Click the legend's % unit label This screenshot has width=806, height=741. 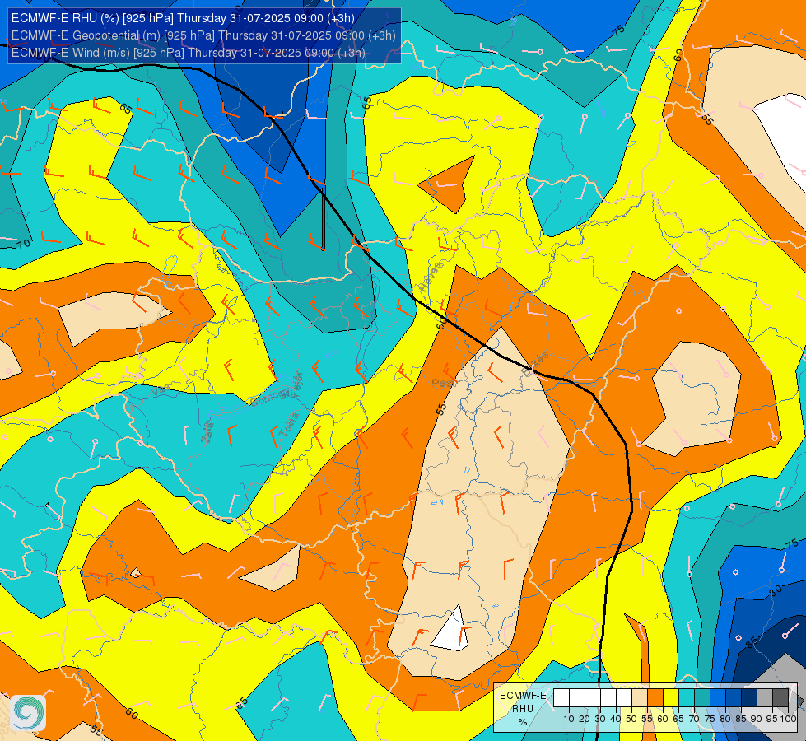tap(523, 722)
